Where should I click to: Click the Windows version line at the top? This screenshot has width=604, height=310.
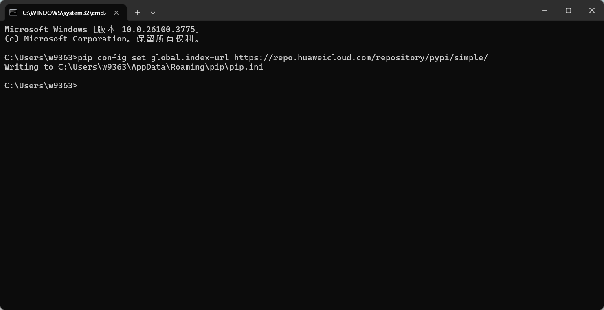tap(101, 29)
